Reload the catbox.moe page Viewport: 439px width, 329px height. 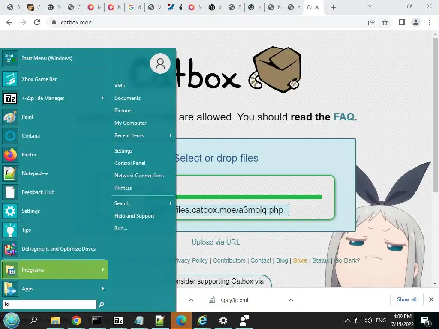coord(37,22)
